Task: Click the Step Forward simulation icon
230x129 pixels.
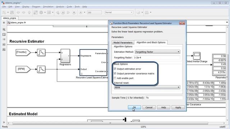Action: click(68, 13)
